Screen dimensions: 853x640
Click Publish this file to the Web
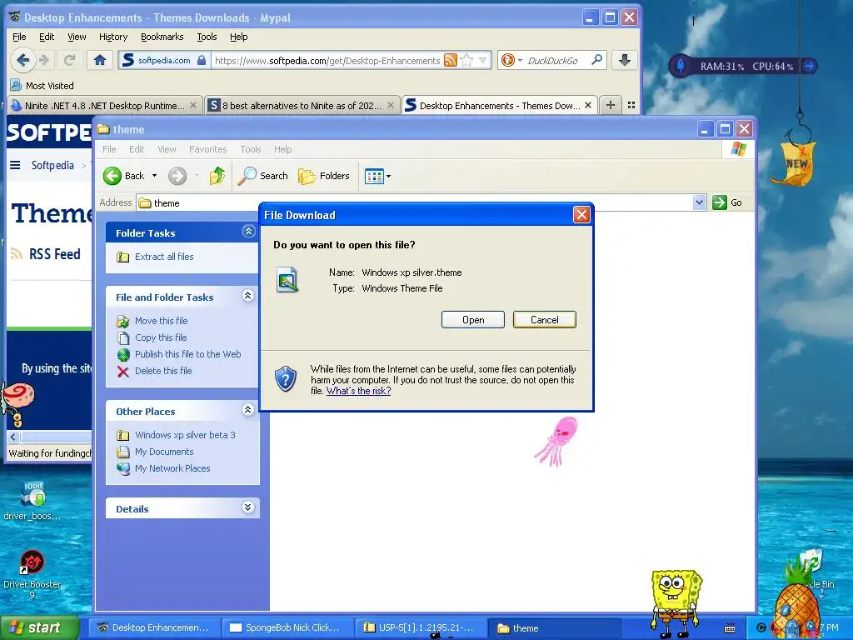click(x=187, y=353)
